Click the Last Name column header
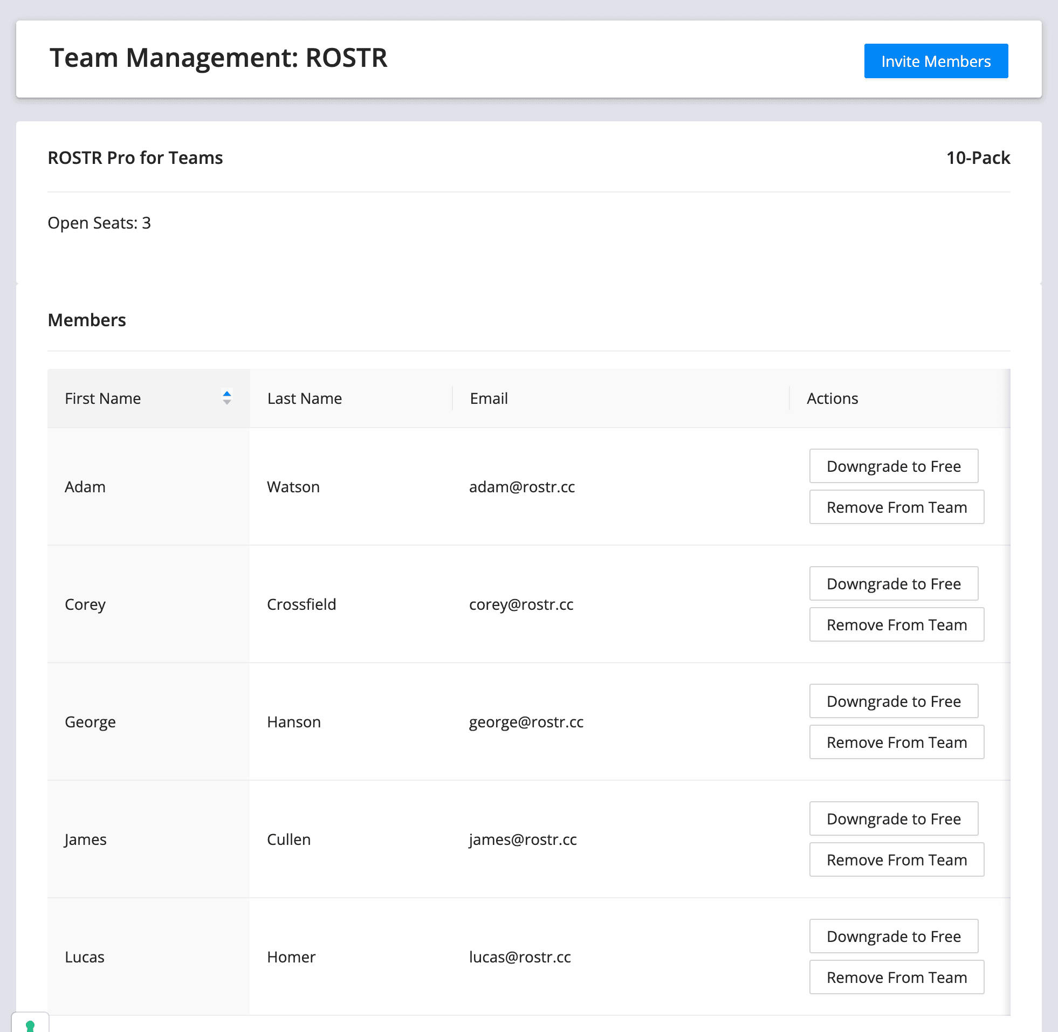The height and width of the screenshot is (1032, 1058). [305, 398]
